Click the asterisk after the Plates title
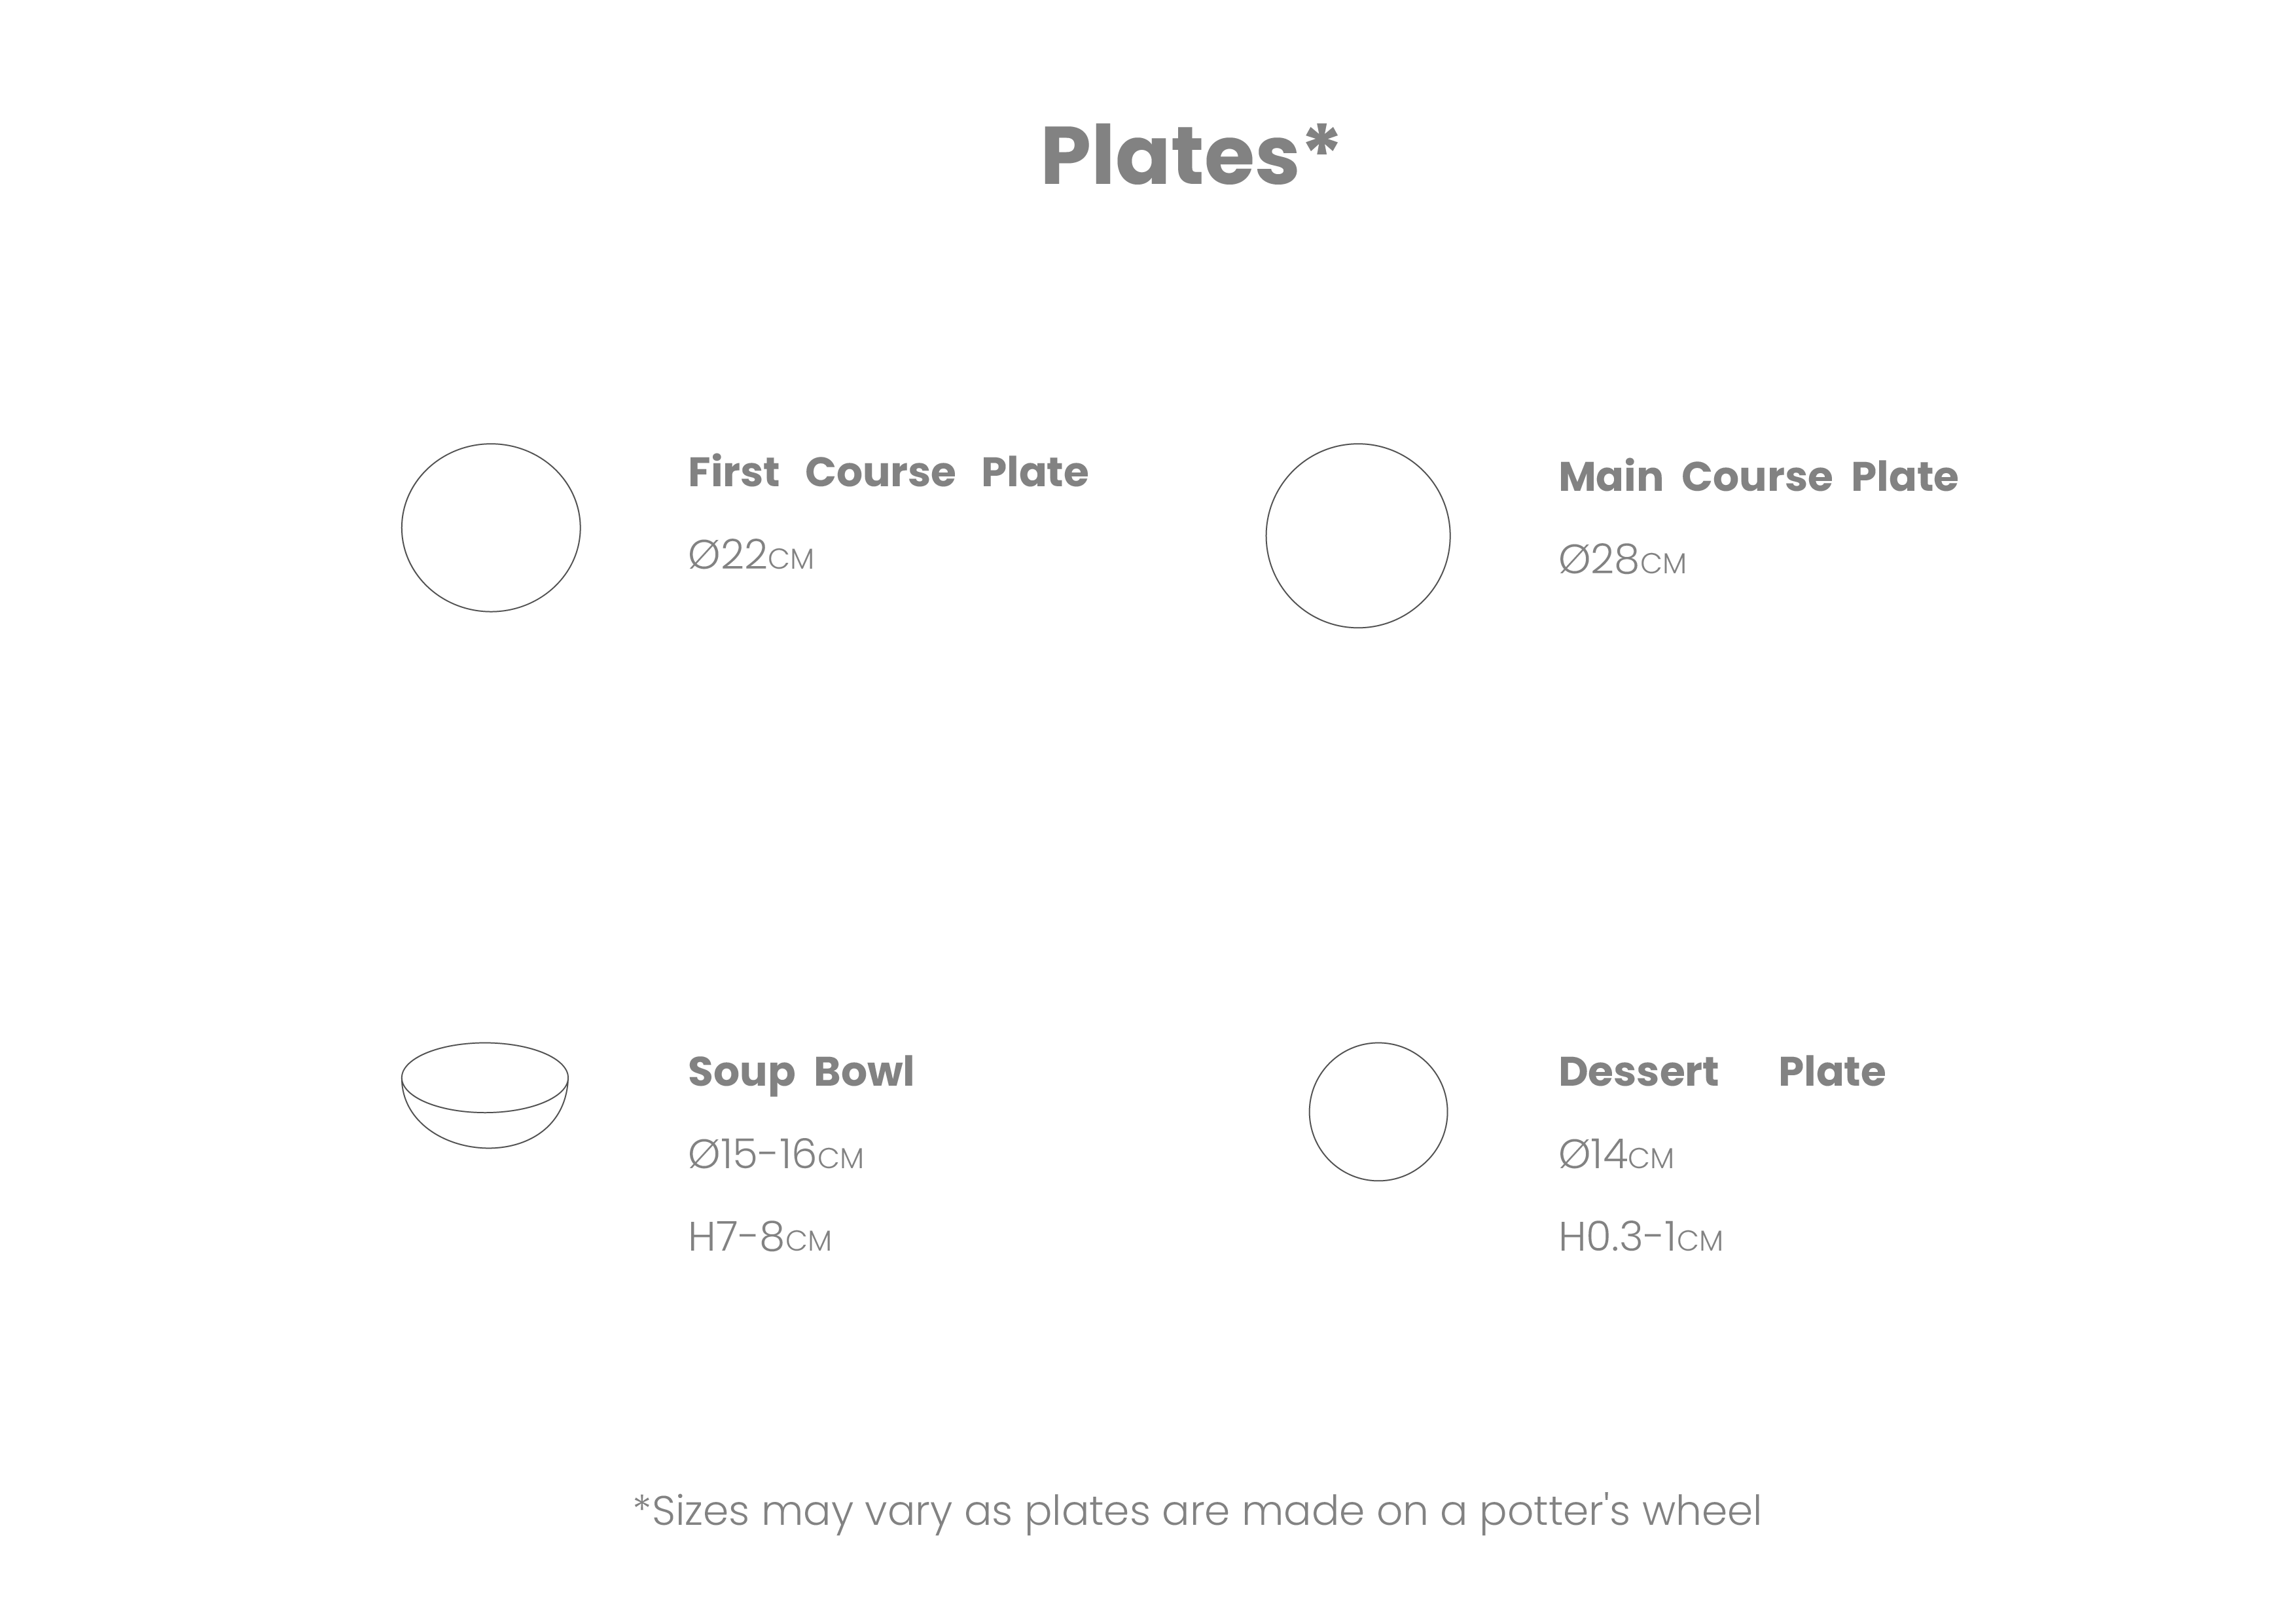This screenshot has height=1623, width=2296. pos(1321,141)
